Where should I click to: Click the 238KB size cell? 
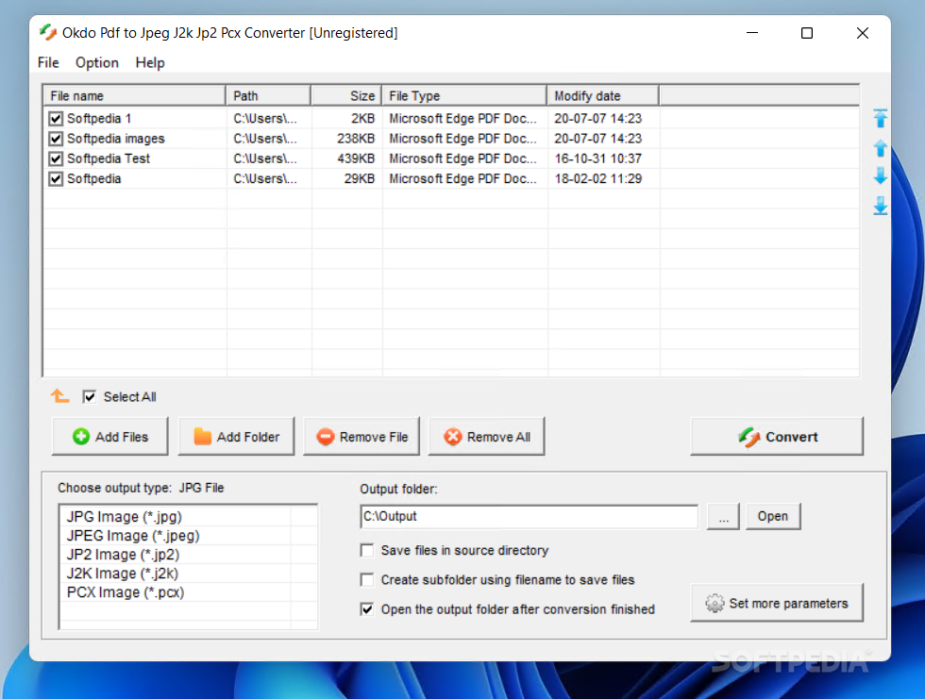tap(356, 139)
